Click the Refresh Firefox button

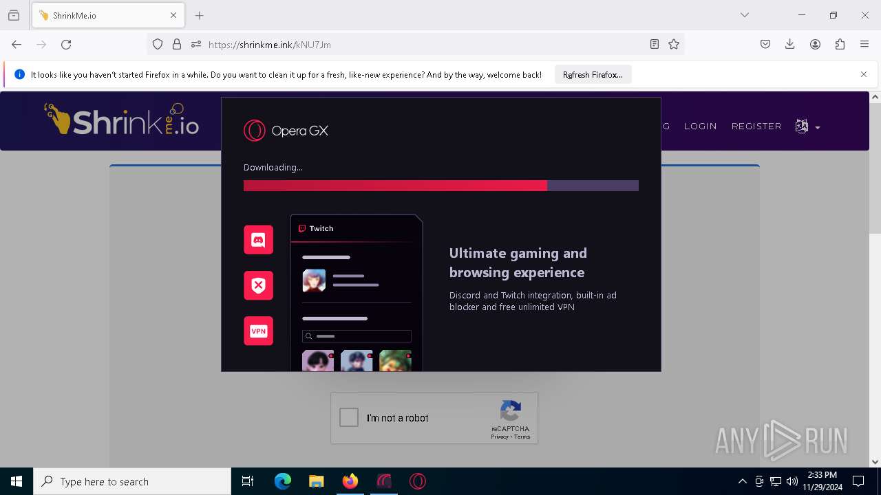coord(593,74)
